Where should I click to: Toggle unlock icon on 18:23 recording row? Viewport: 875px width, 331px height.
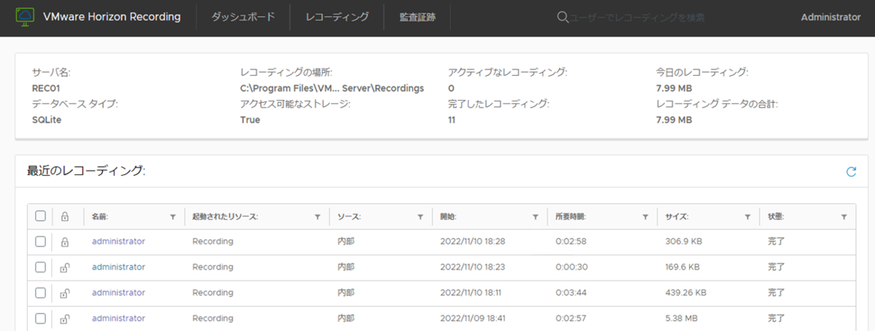65,267
